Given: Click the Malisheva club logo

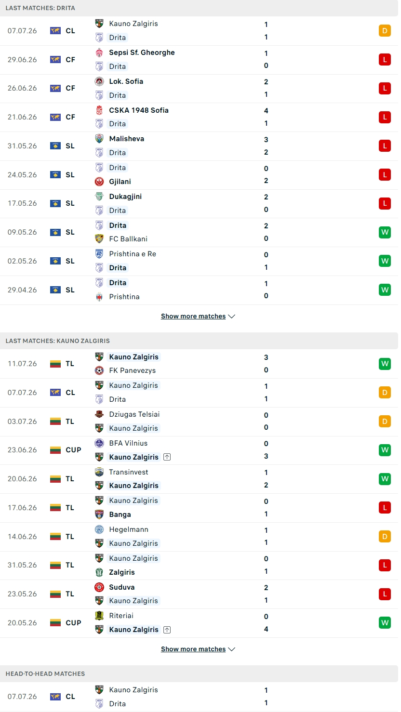Looking at the screenshot, I should coord(99,139).
